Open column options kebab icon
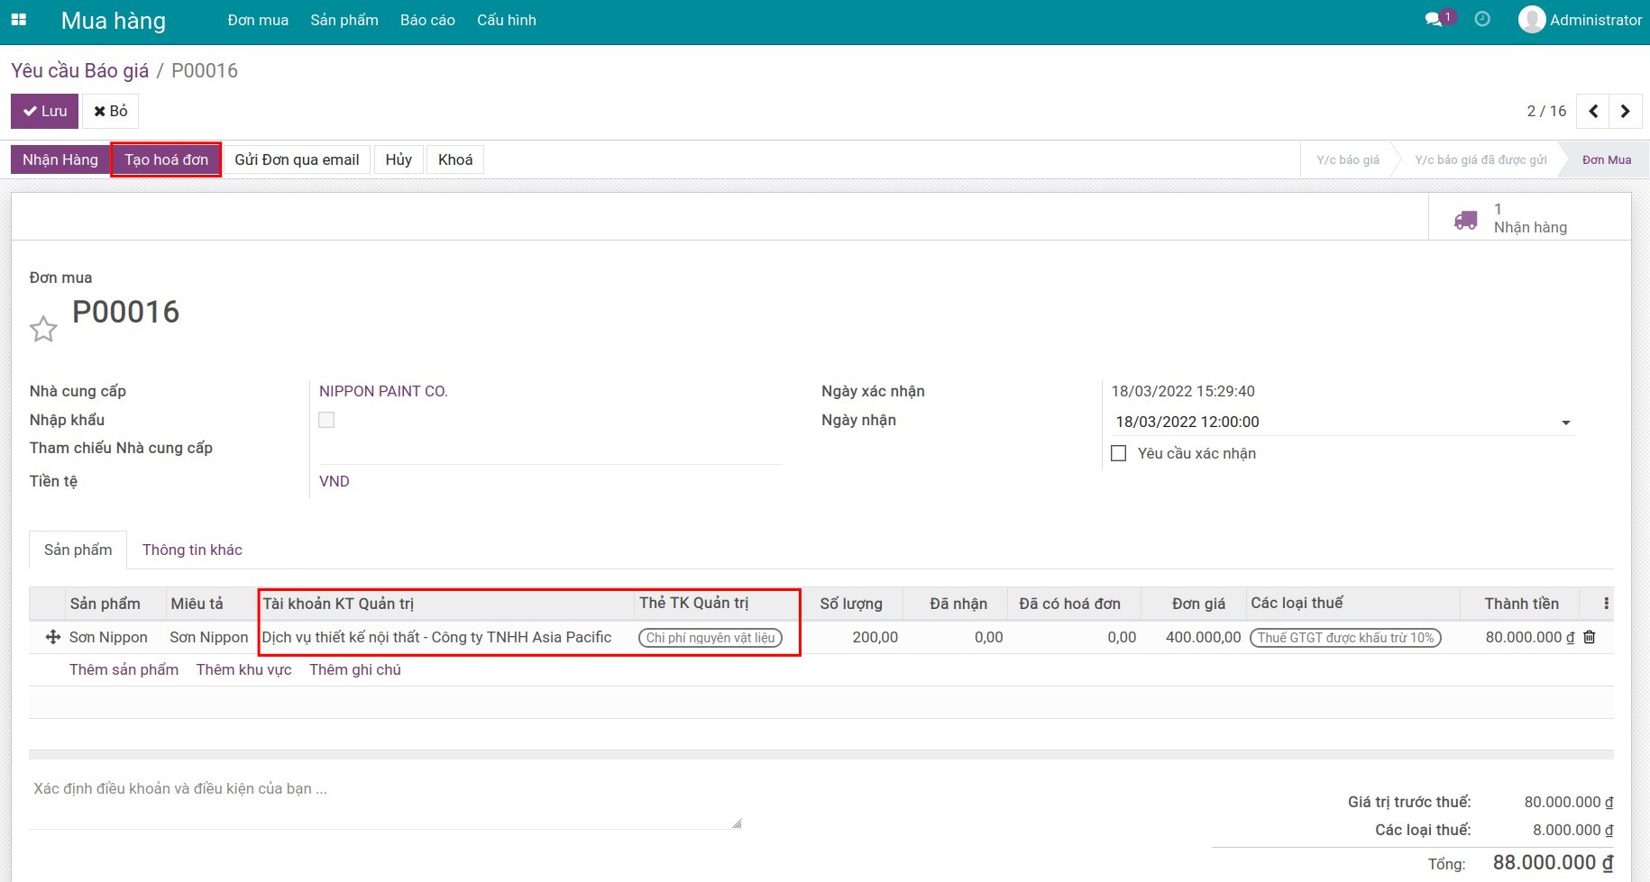Image resolution: width=1650 pixels, height=882 pixels. [1606, 604]
